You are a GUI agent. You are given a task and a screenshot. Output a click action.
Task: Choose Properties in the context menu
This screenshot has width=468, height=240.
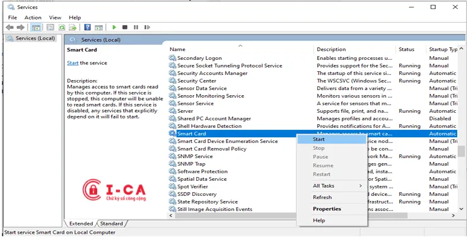tap(332, 209)
